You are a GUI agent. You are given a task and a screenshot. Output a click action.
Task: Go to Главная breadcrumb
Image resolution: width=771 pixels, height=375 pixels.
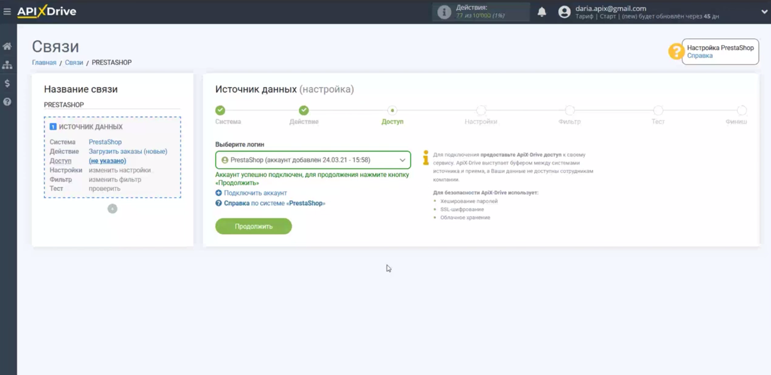tap(44, 63)
